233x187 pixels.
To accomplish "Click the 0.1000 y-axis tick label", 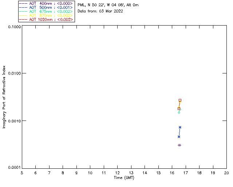I will pyautogui.click(x=15, y=27).
